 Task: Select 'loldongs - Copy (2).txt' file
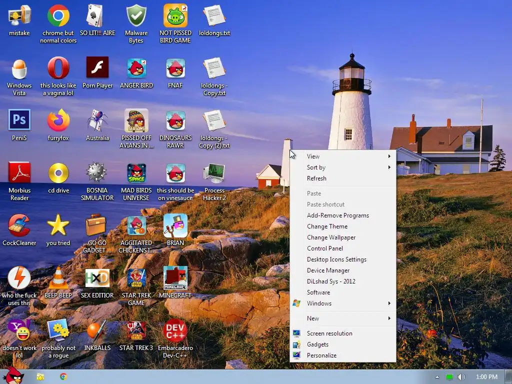[x=214, y=120]
